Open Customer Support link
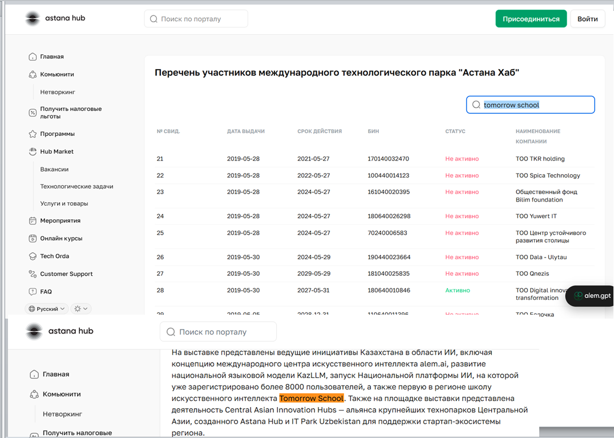Screen dimensions: 614x438 [x=66, y=274]
